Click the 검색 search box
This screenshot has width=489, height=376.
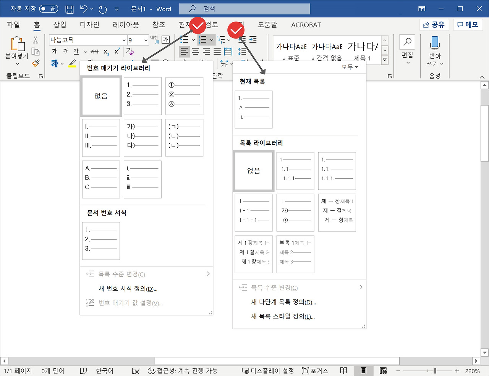tap(244, 9)
